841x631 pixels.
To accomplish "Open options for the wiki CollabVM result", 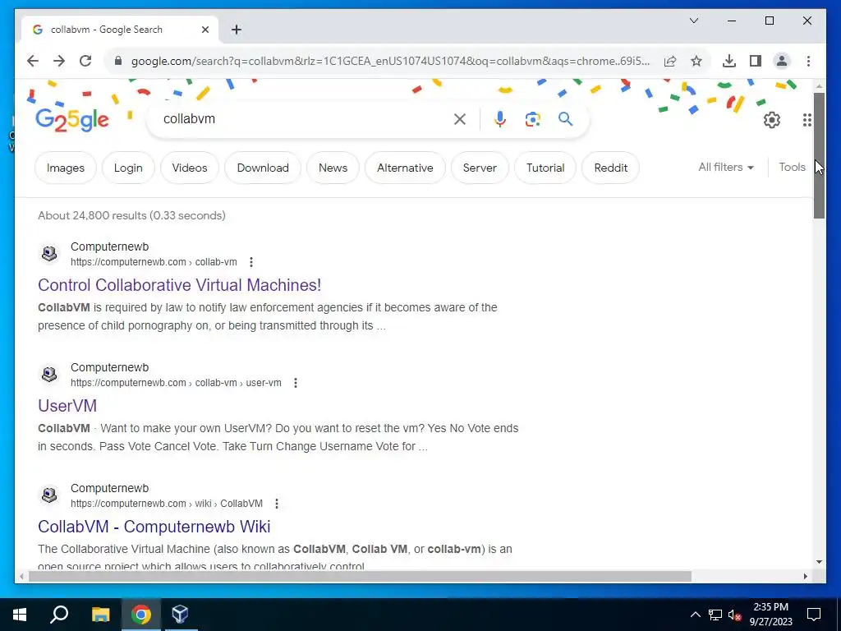I will (x=277, y=504).
